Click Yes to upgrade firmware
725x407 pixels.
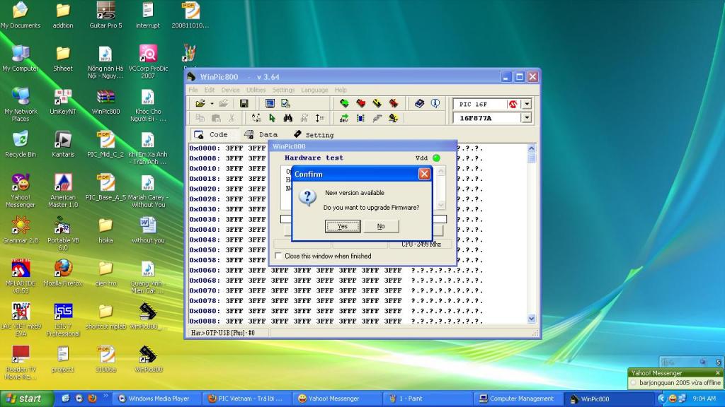tap(343, 226)
